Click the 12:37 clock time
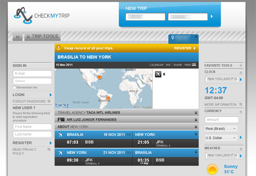256x176 pixels. [215, 90]
